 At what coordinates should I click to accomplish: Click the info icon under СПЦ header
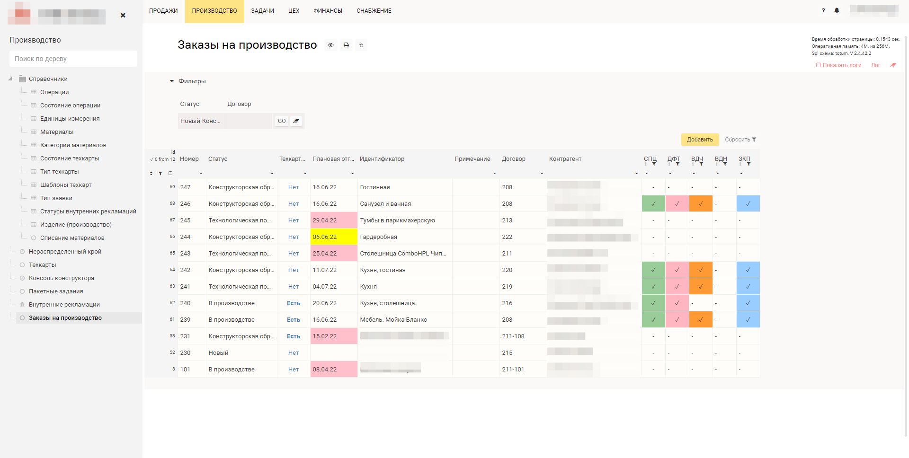tap(646, 164)
